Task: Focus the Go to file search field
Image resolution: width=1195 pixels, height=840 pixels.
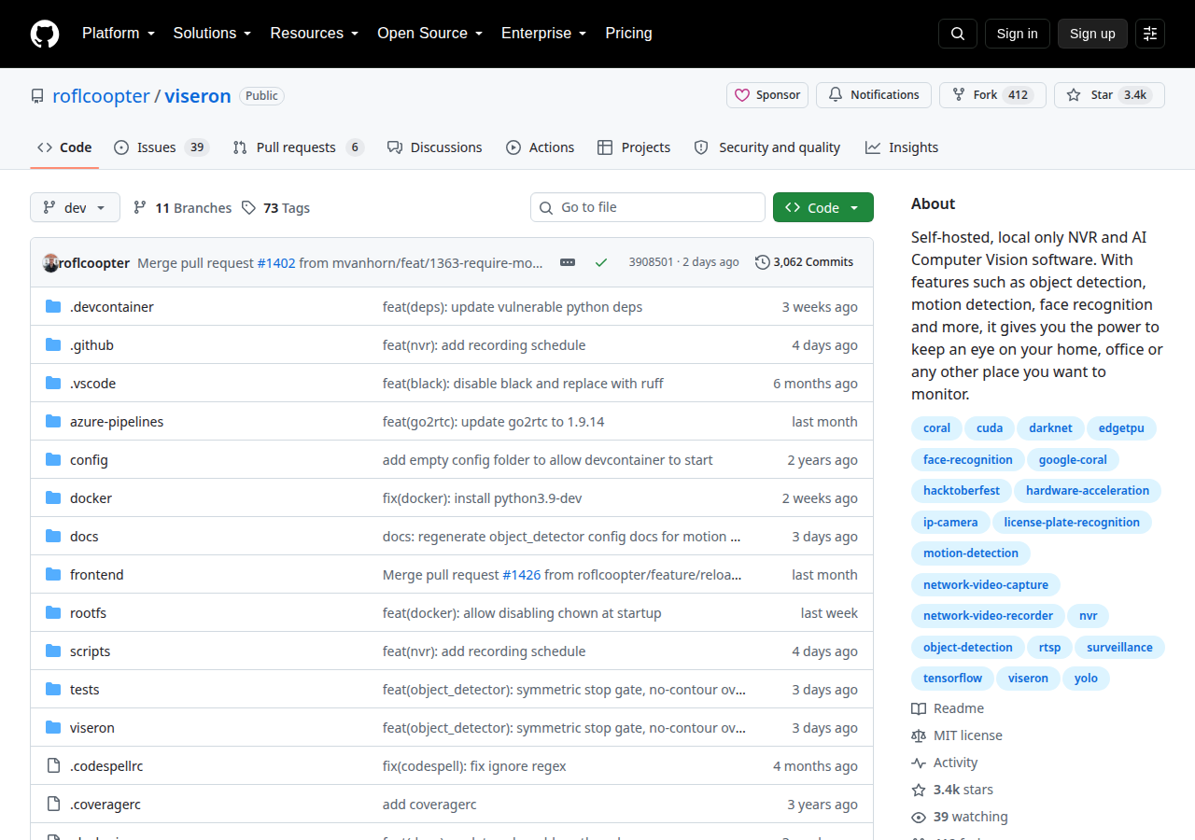Action: point(648,207)
